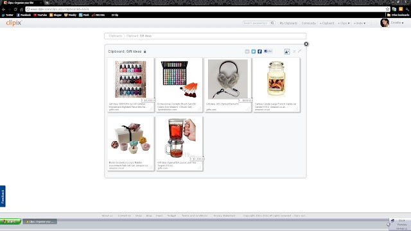Focus the search people/clips field

(256, 23)
